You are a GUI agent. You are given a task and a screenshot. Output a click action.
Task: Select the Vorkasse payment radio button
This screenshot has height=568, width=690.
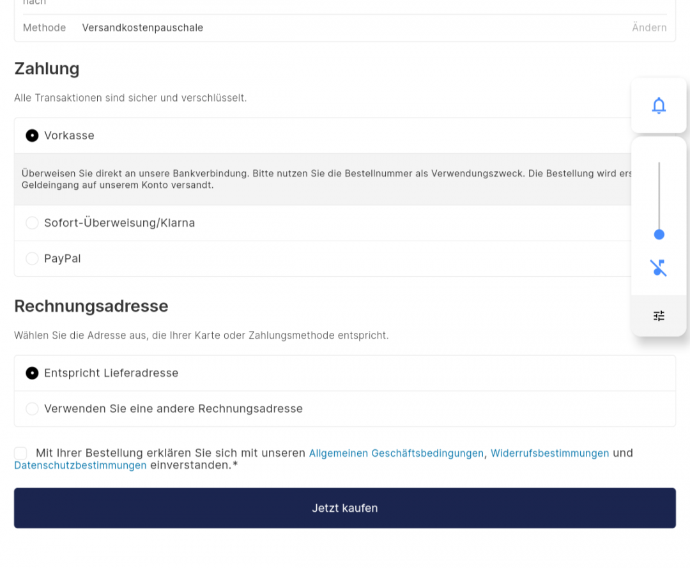click(32, 135)
